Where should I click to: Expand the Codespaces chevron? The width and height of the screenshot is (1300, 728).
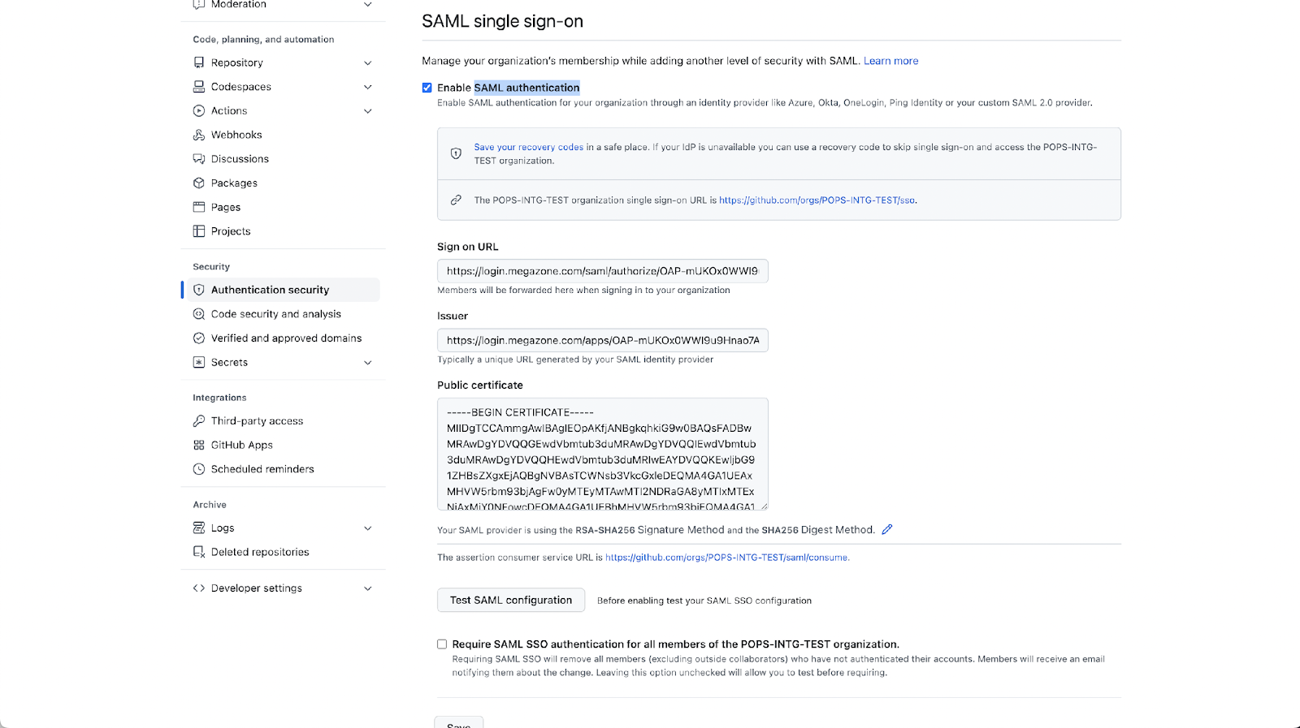[367, 87]
